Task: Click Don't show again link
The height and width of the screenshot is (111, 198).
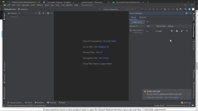Action: pyautogui.click(x=171, y=97)
